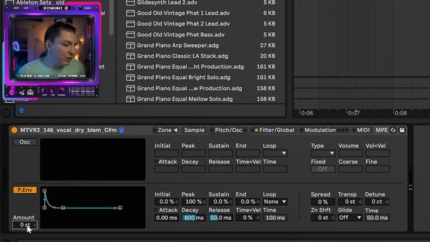Click the pitch envelope Release 50.0 ms field
Viewport: 430px width, 242px height.
click(220, 218)
